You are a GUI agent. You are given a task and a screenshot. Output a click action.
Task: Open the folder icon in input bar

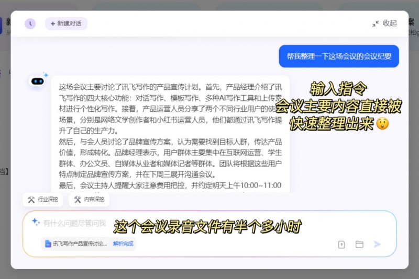pyautogui.click(x=359, y=244)
